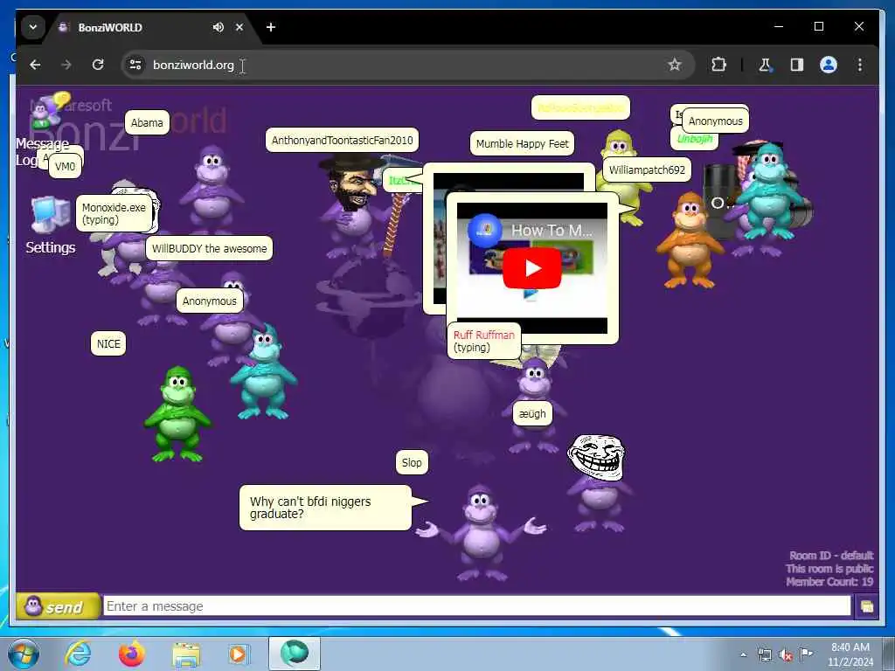Play the How To M... YouTube video
895x671 pixels.
click(532, 268)
